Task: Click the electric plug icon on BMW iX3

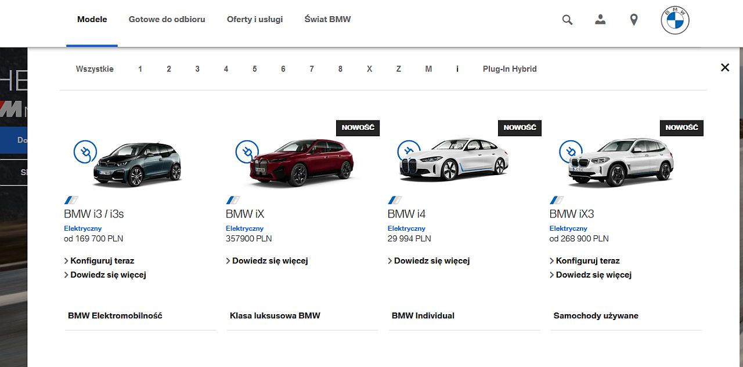Action: click(x=571, y=152)
